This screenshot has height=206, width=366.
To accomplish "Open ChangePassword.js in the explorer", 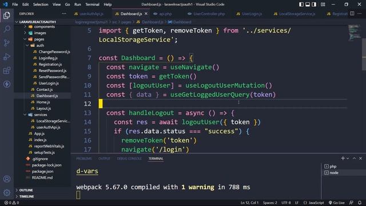I will tap(54, 52).
